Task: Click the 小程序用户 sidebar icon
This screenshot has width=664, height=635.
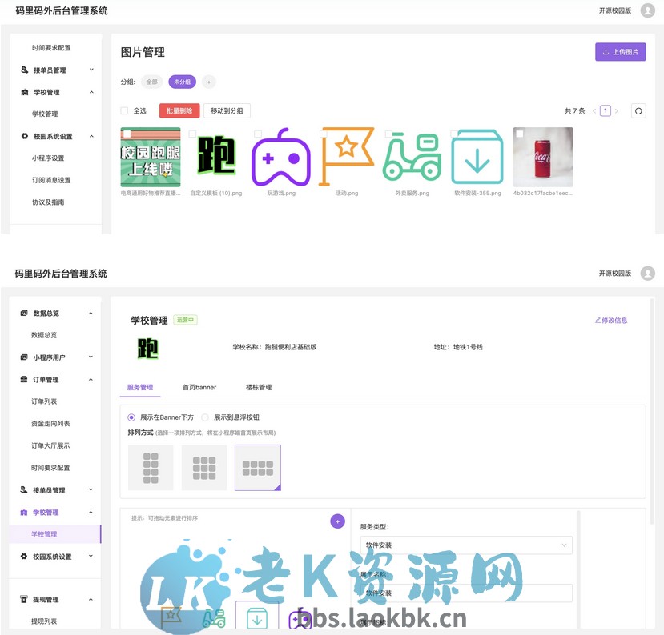Action: pos(24,357)
